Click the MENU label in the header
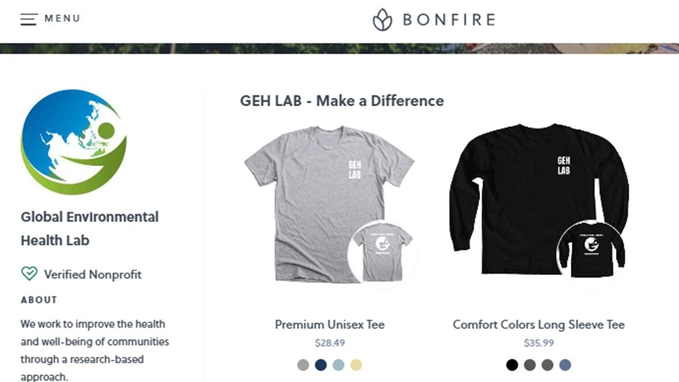Viewport: 679px width, 382px height. point(62,19)
